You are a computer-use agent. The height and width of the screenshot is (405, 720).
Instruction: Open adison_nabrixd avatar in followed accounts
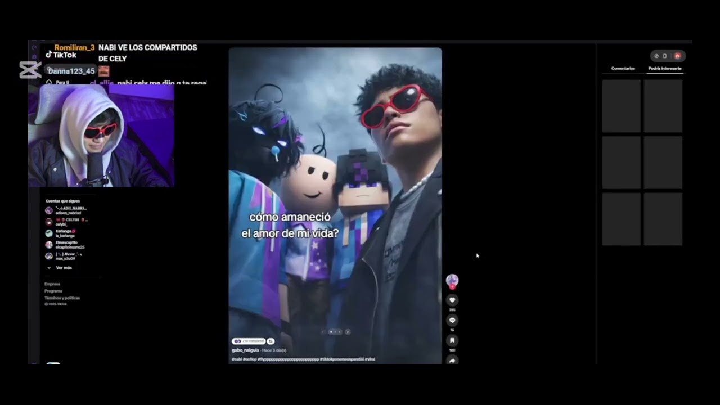point(49,210)
